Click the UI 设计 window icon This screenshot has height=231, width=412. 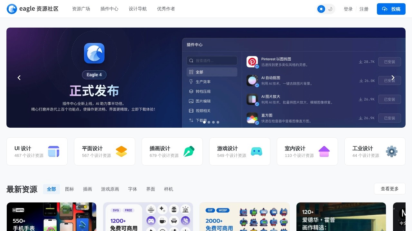click(54, 151)
